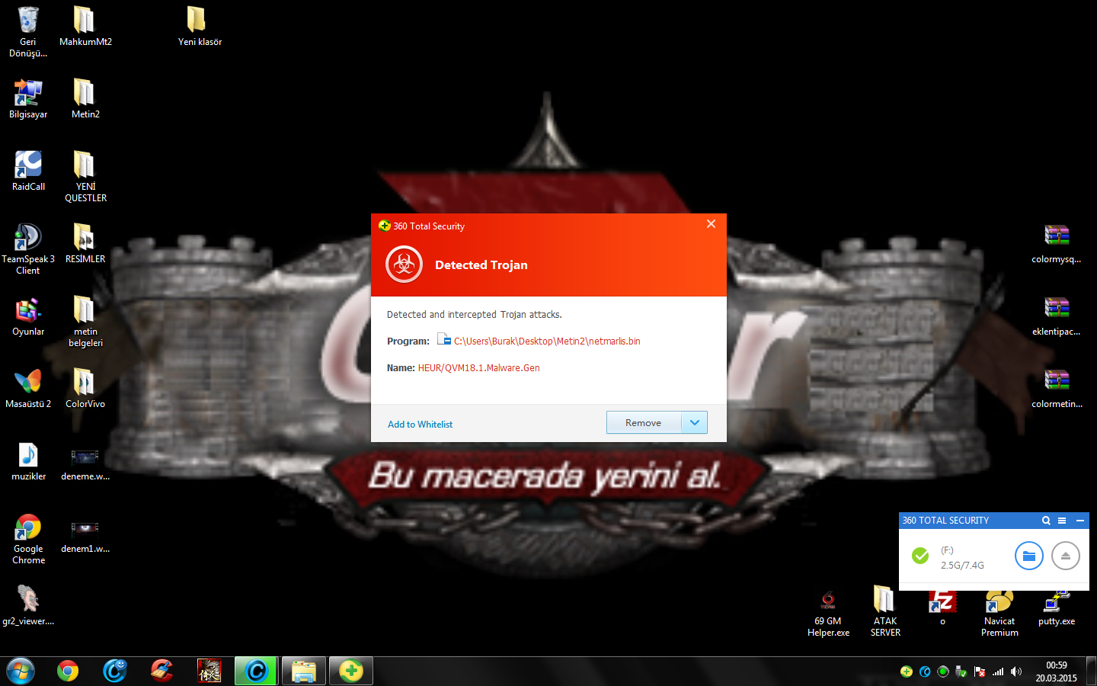Screen dimensions: 1097x686
Task: Open the F: drive folder in 360 USB panel
Action: click(1028, 556)
